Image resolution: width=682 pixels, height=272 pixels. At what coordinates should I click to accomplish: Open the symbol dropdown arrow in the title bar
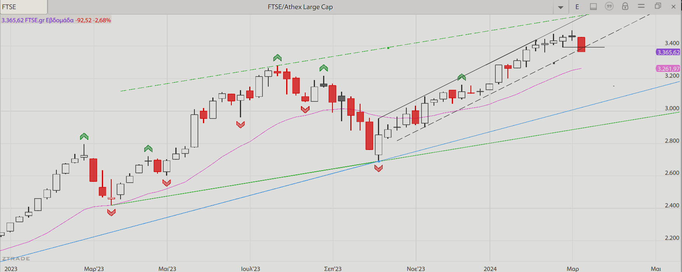click(x=560, y=7)
